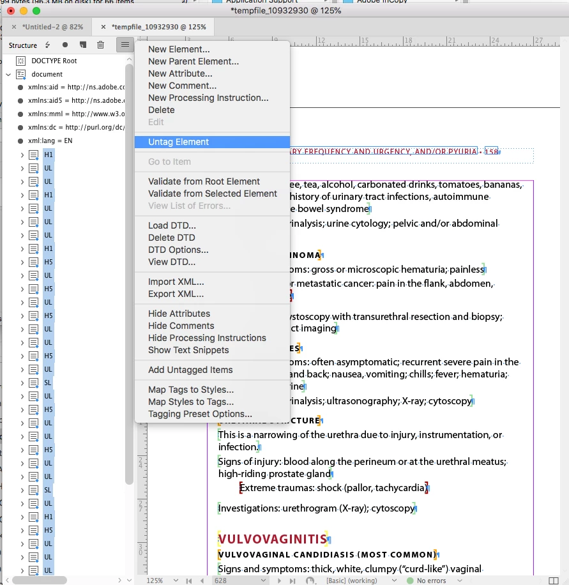Screen dimensions: 569x585
Task: Click the trash Delete icon in Structure pane
Action: click(x=100, y=45)
